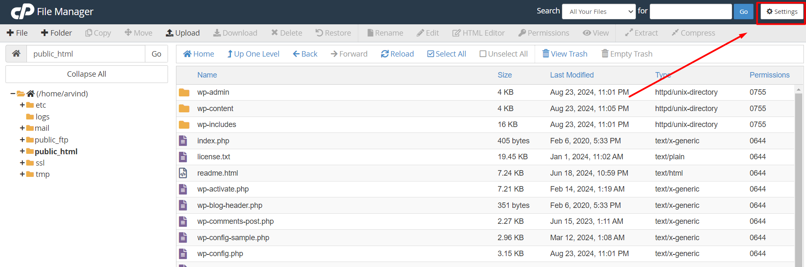
Task: Click the Edit toolbar button
Action: pos(428,33)
